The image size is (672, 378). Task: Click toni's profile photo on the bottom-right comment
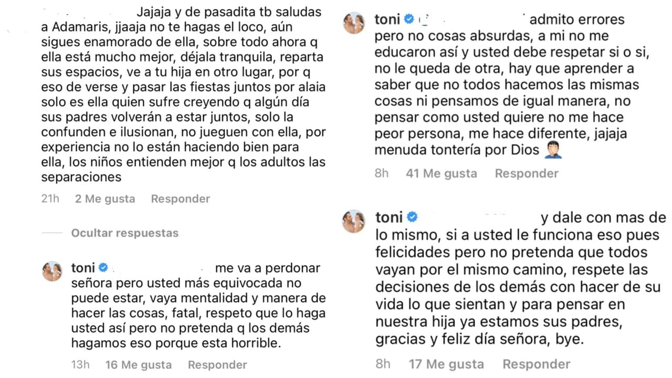354,222
